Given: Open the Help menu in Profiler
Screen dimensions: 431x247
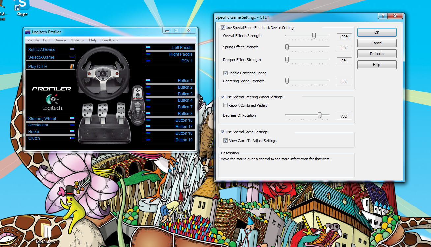Looking at the screenshot, I should [x=93, y=40].
